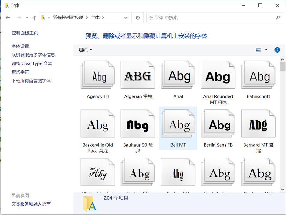
Task: Click the Arial Rounded MT 粗体 font icon
Action: [218, 75]
